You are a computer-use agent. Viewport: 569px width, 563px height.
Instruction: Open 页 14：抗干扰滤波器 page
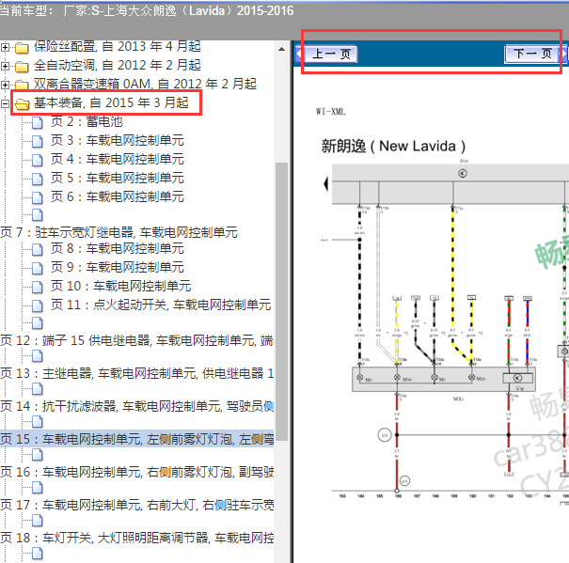click(136, 406)
